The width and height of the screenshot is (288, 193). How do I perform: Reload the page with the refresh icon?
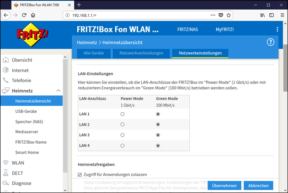click(24, 15)
